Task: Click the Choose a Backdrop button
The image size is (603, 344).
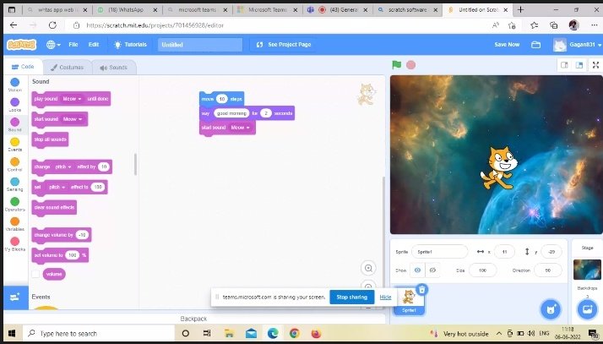Action: pyautogui.click(x=587, y=309)
